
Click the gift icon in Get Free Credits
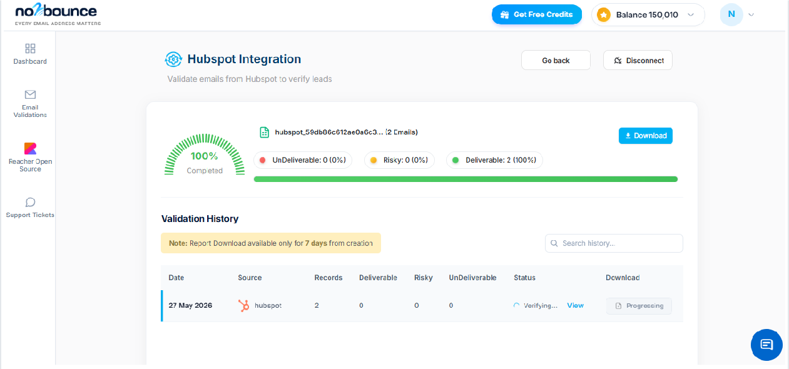click(504, 14)
